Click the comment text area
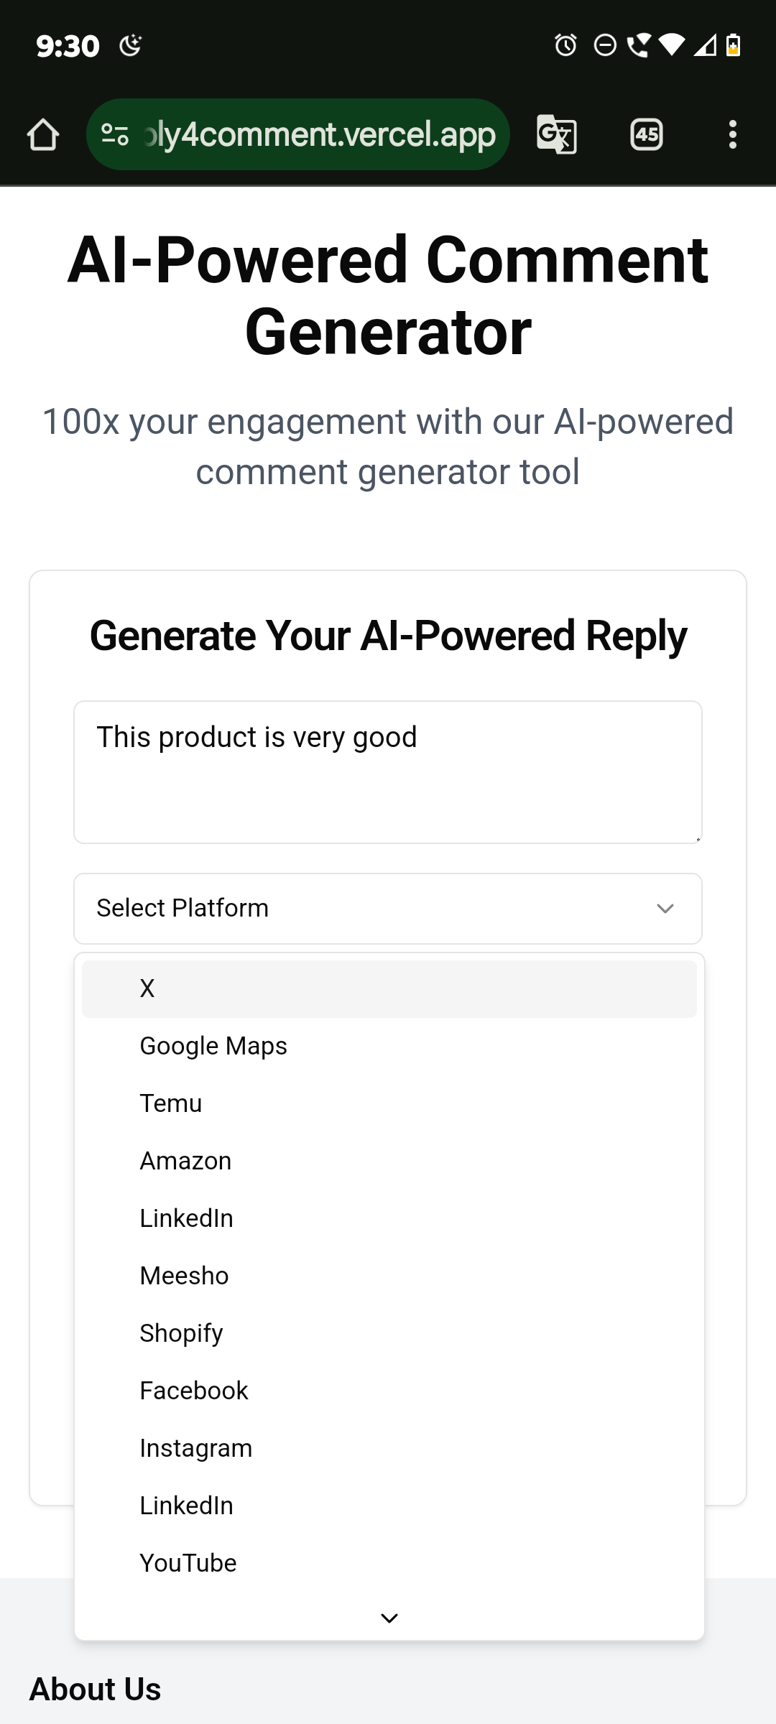The image size is (776, 1724). tap(388, 772)
